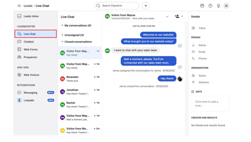Collapse My conversations (0) section
Viewport: 251px width, 142px height.
(x=62, y=25)
